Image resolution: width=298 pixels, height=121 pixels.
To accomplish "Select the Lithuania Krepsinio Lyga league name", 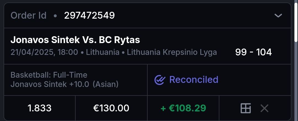I will 172,52.
